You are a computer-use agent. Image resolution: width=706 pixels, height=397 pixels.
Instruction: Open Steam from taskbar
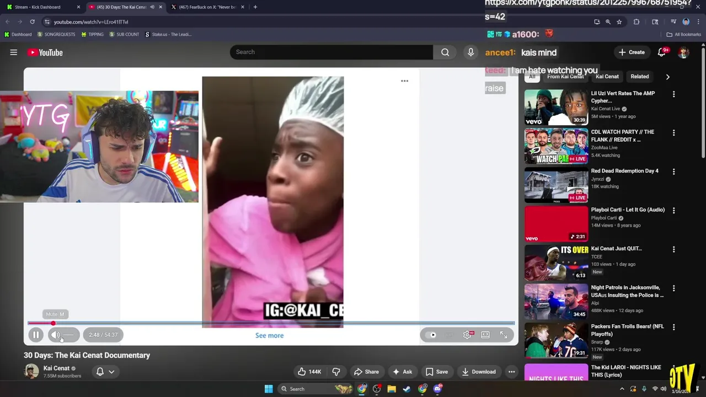point(407,389)
